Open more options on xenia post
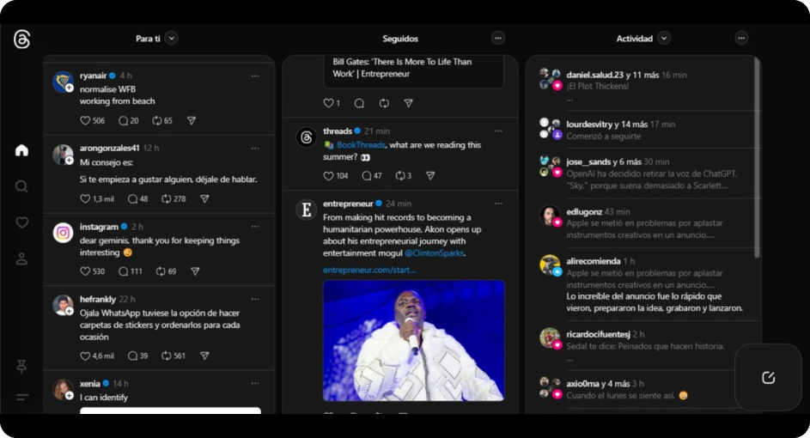Image resolution: width=810 pixels, height=438 pixels. pyautogui.click(x=255, y=383)
